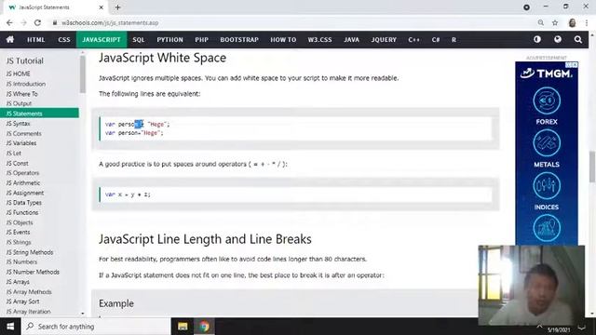
Task: Open the C# menu item
Action: [x=436, y=39]
